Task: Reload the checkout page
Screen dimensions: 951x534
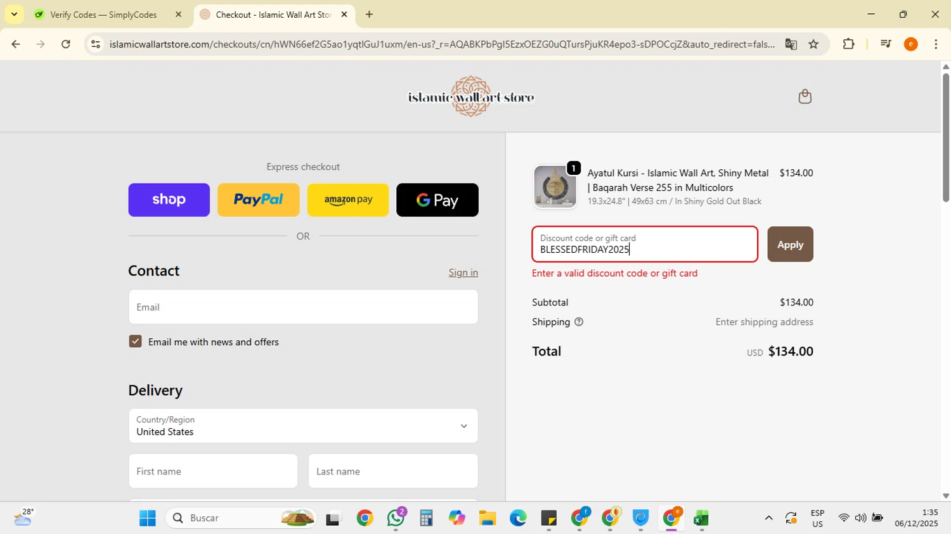Action: coord(66,44)
